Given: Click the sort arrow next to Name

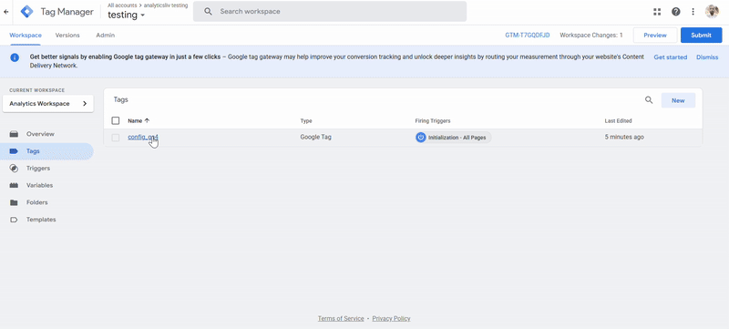Looking at the screenshot, I should tap(147, 120).
